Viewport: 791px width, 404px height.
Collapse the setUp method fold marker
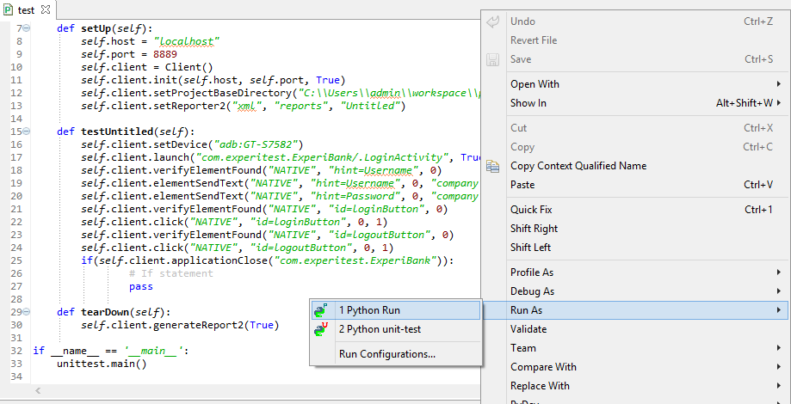25,28
